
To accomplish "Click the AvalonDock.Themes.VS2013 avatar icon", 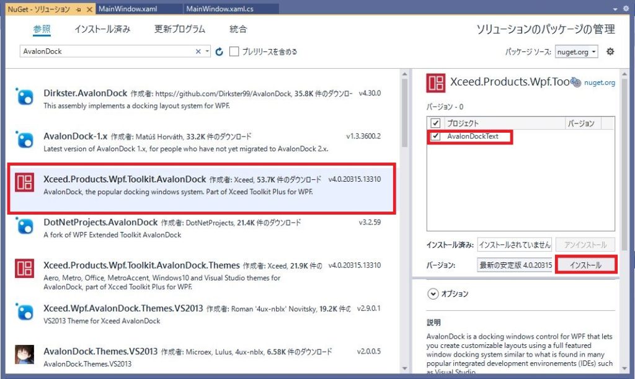I will point(24,355).
